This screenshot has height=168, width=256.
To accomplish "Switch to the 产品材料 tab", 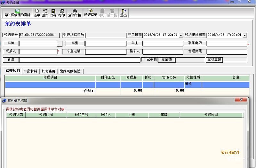I will click(x=30, y=71).
